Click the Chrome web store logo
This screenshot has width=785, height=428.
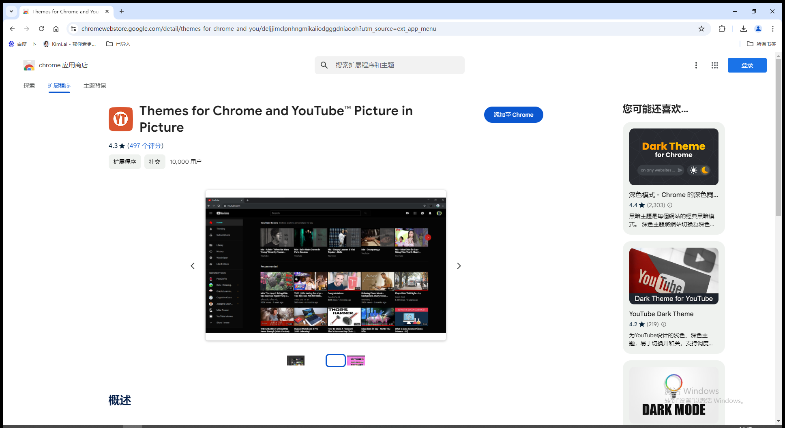[29, 65]
